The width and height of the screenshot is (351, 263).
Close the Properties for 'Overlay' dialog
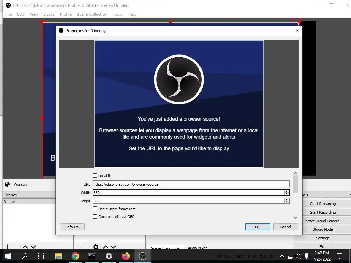[297, 30]
